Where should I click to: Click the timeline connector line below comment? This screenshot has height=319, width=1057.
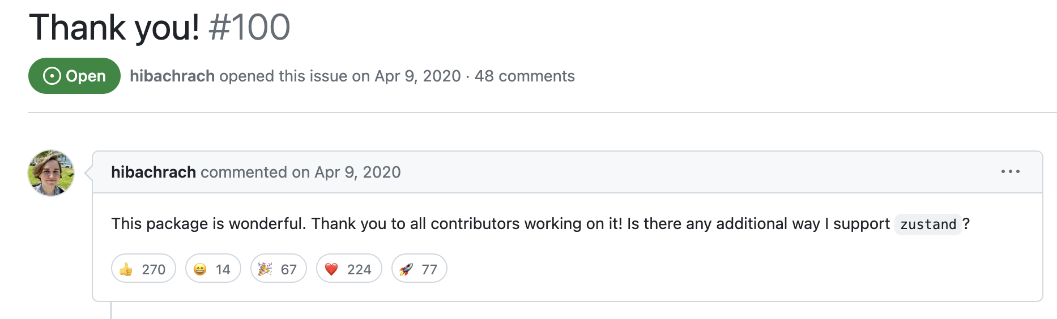pos(111,311)
